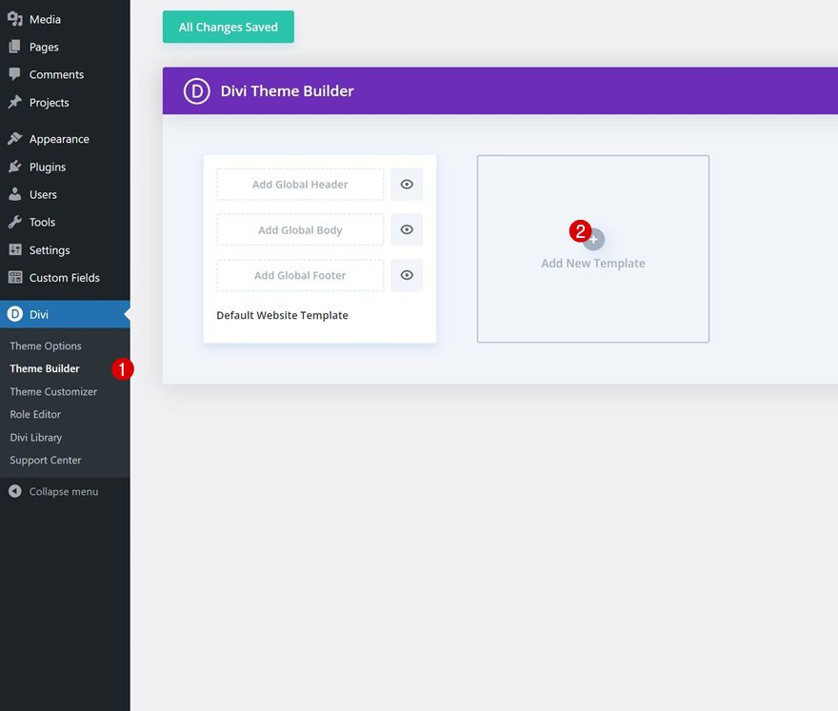Open the Plugins menu
Screen dimensions: 838x711
[48, 167]
